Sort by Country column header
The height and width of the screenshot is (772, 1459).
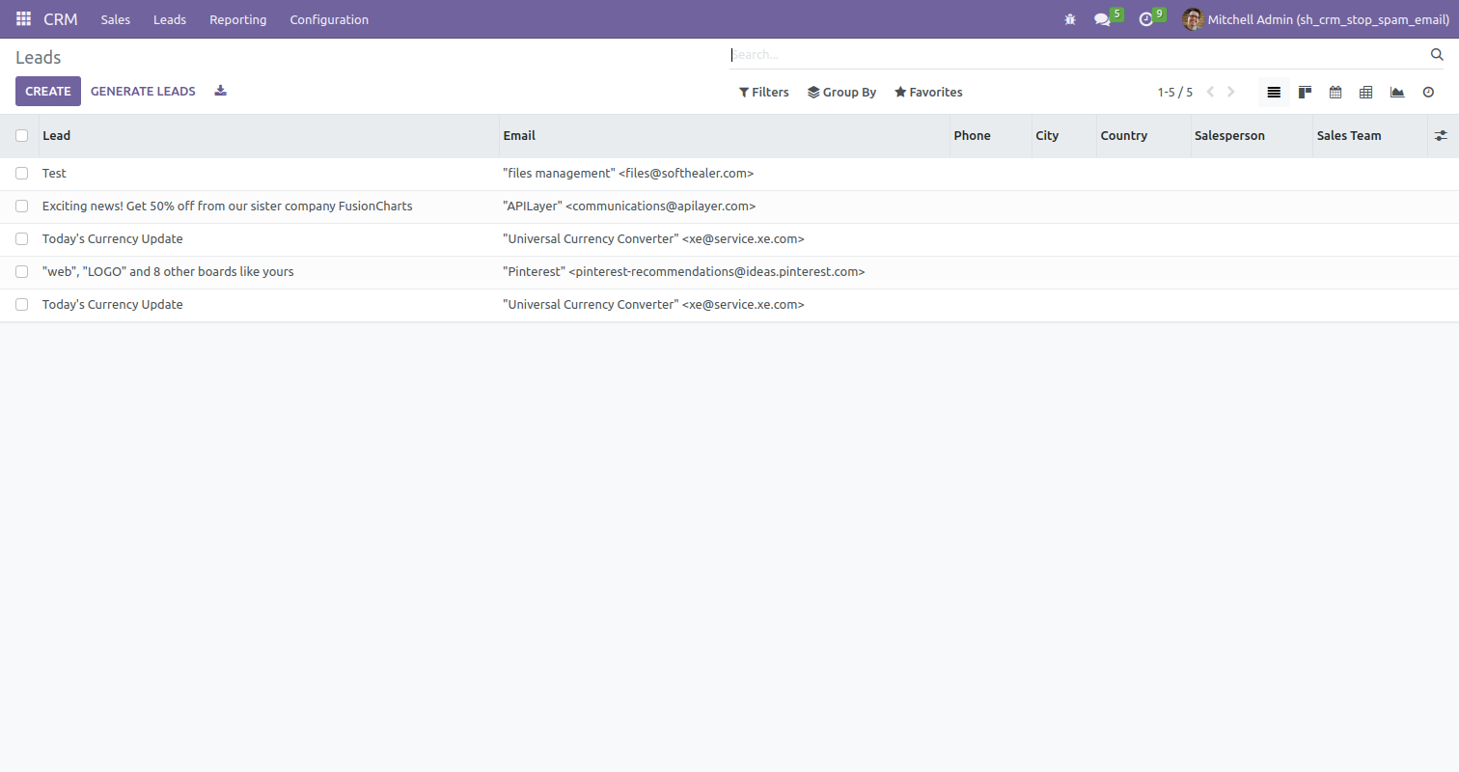point(1143,136)
